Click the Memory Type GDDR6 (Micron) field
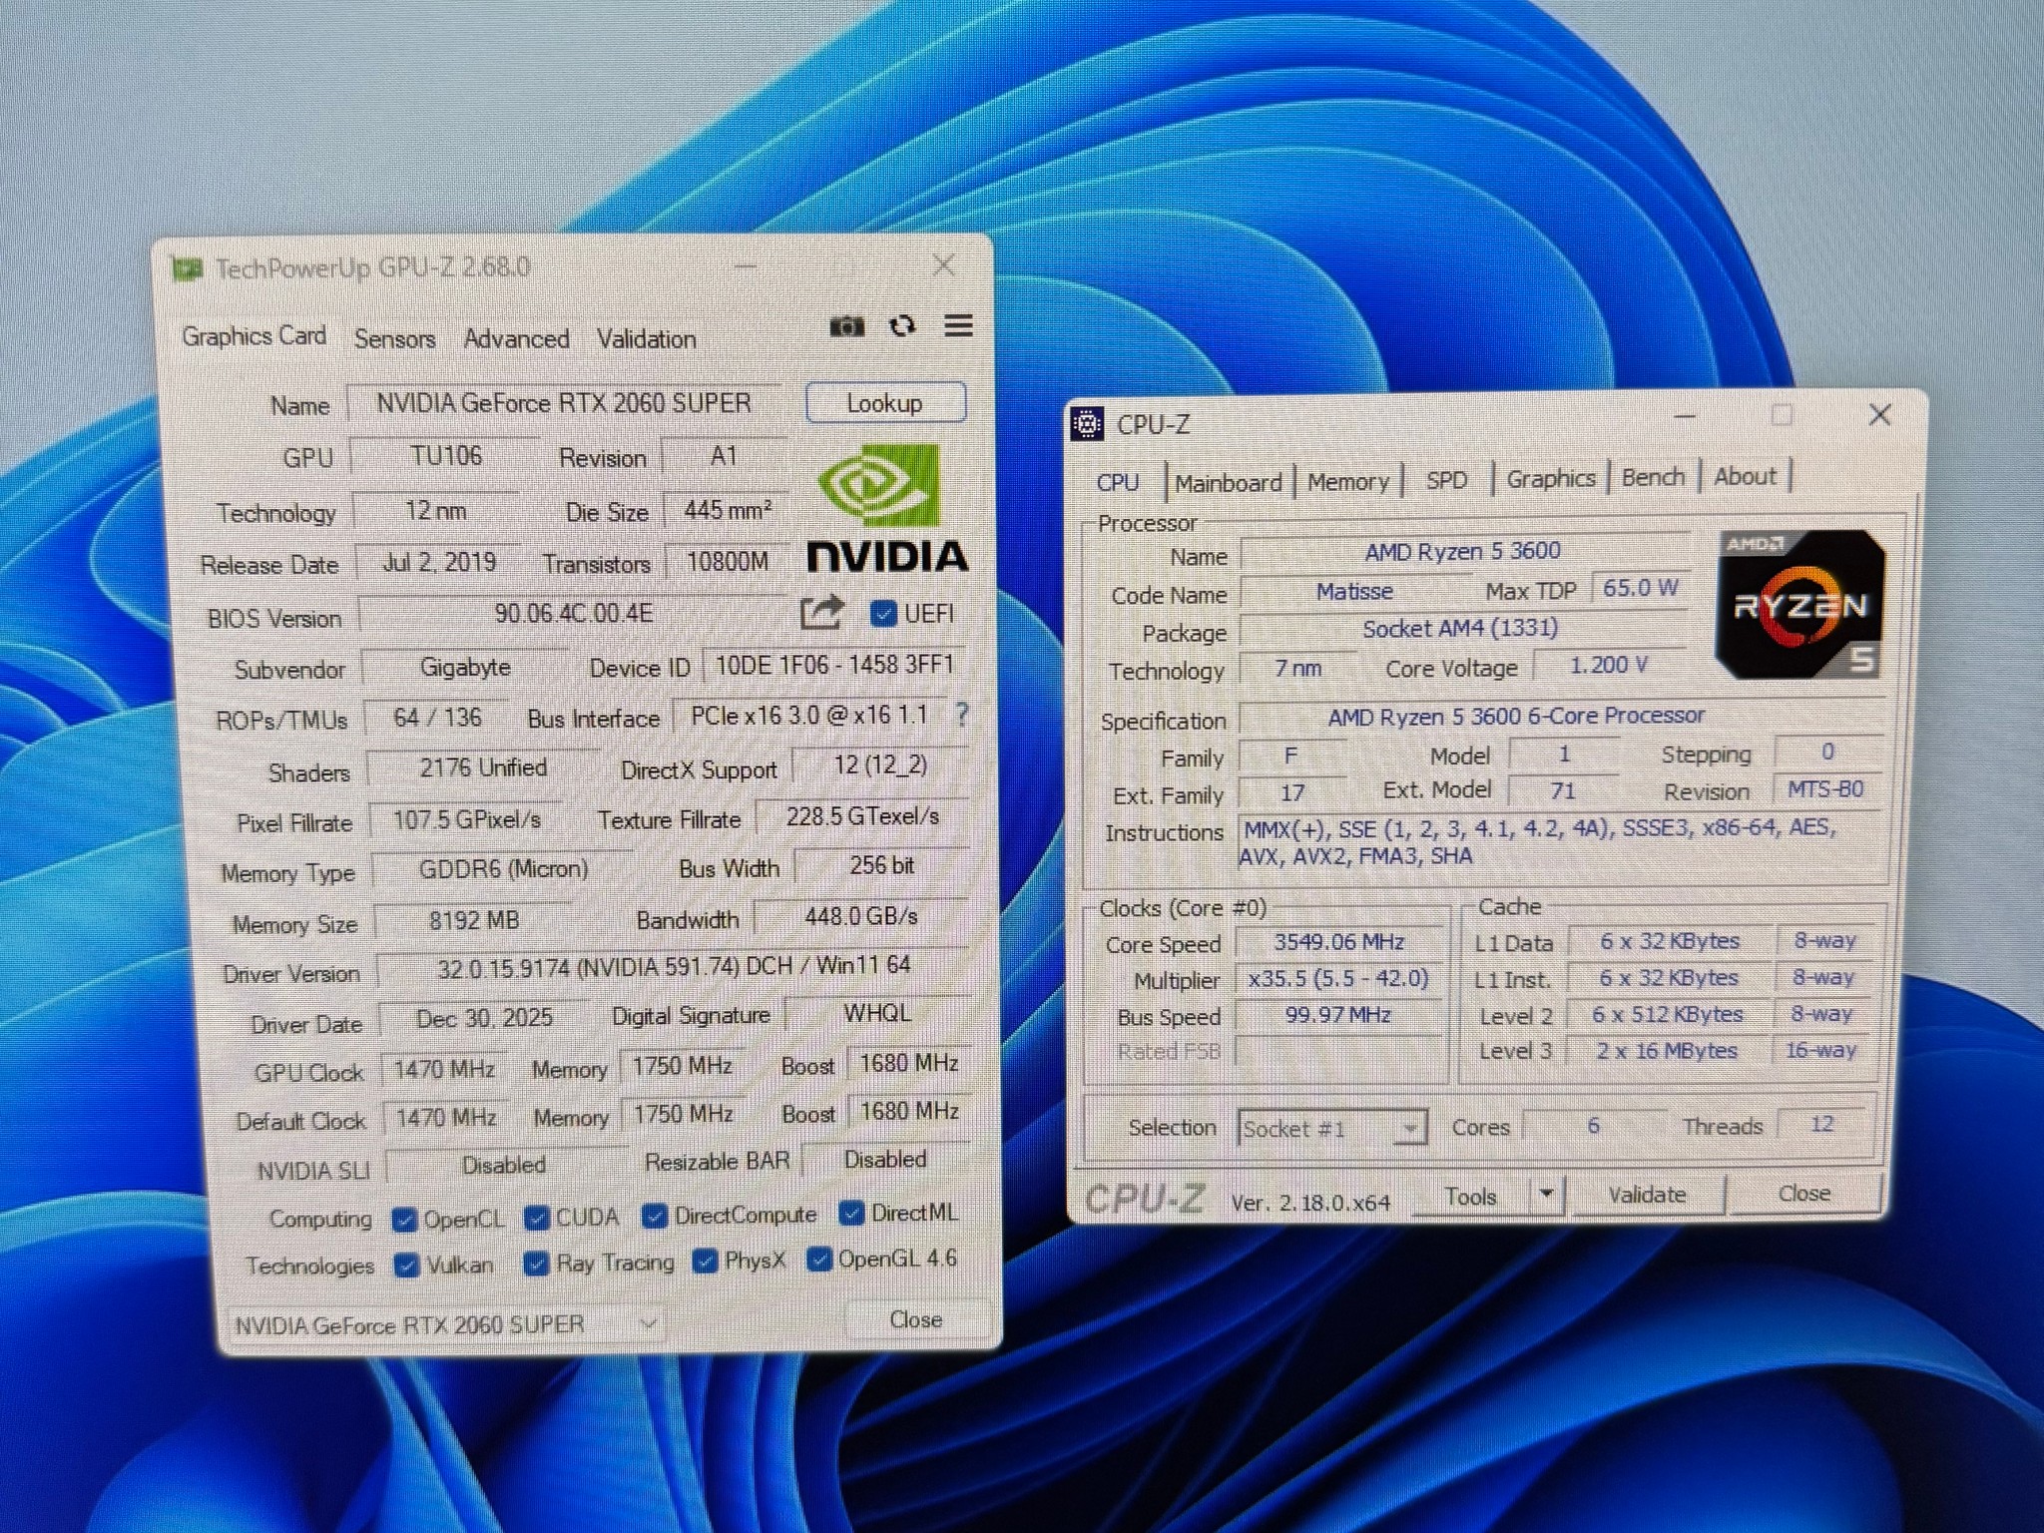Screen dimensions: 2044x1533 pos(503,869)
